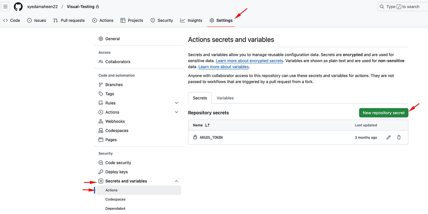
Task: Click the Tags label icon
Action: coord(101,94)
